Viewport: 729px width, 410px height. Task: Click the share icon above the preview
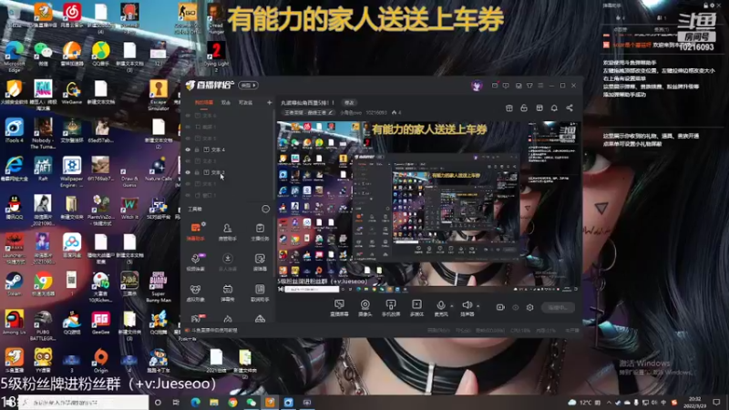(570, 108)
